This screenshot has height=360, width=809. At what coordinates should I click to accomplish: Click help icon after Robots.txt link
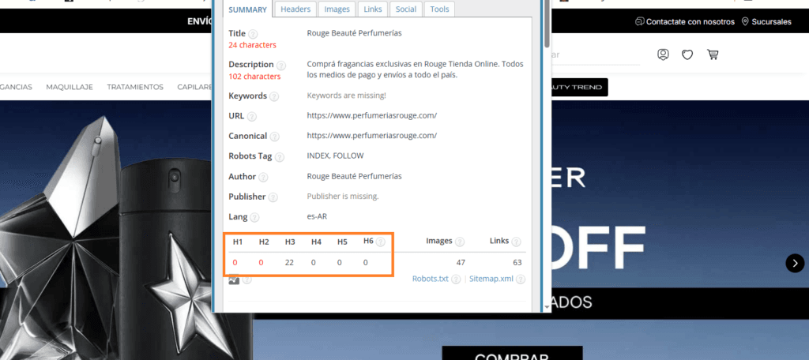(x=456, y=279)
